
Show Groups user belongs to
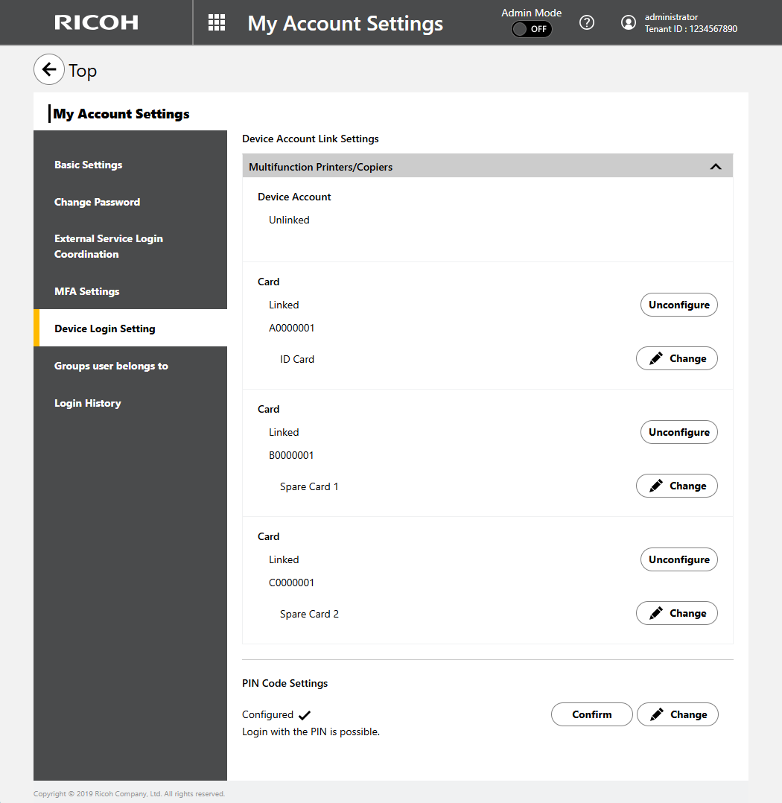[x=111, y=366]
